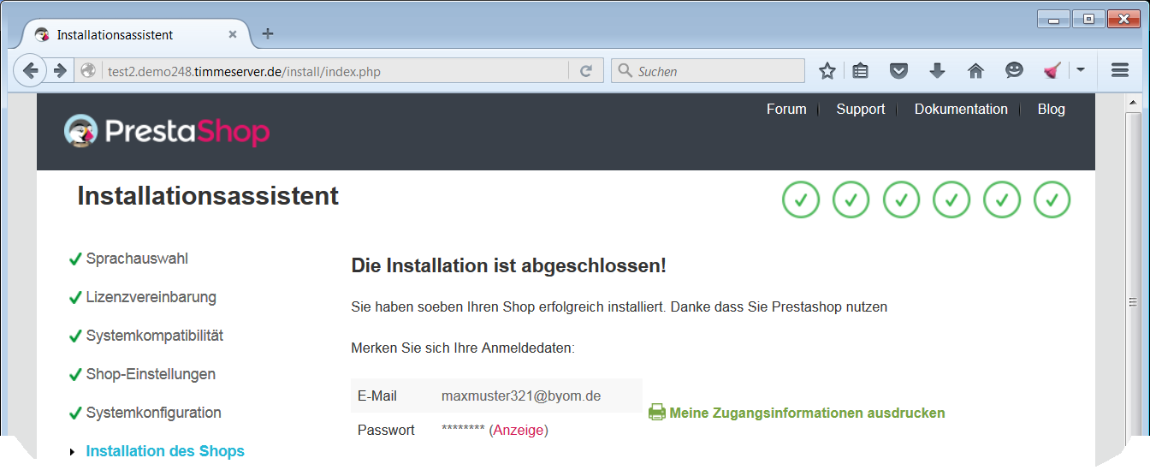
Task: Open the Blog link
Action: (1052, 109)
